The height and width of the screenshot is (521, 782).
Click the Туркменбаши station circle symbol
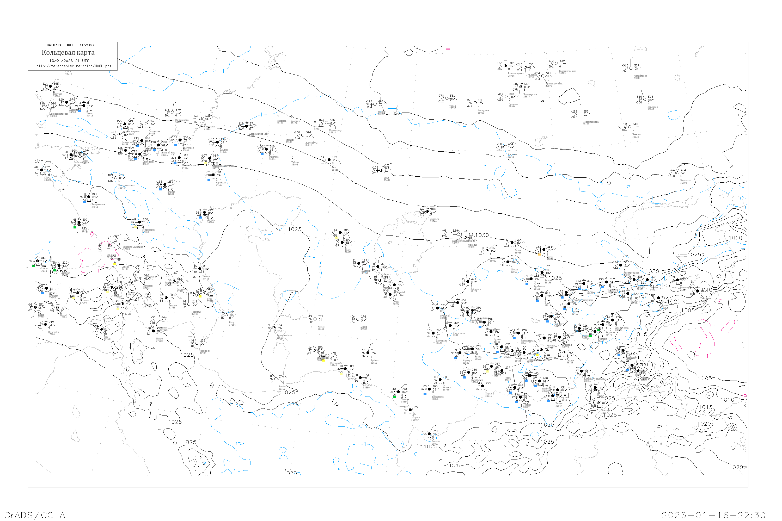click(x=274, y=328)
